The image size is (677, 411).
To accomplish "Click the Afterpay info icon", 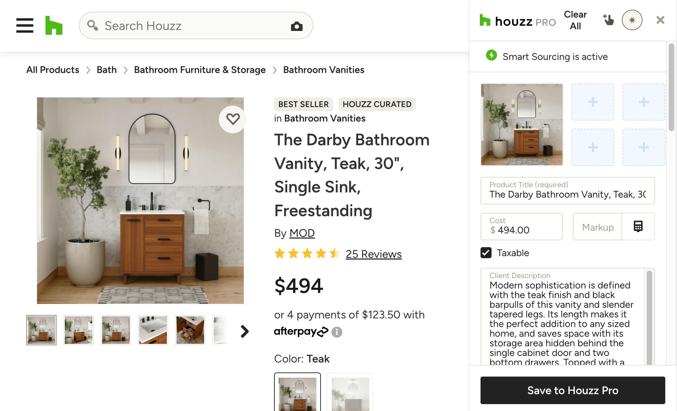I will click(x=337, y=332).
